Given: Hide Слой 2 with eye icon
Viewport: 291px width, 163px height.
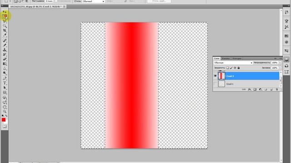Looking at the screenshot, I should point(215,76).
